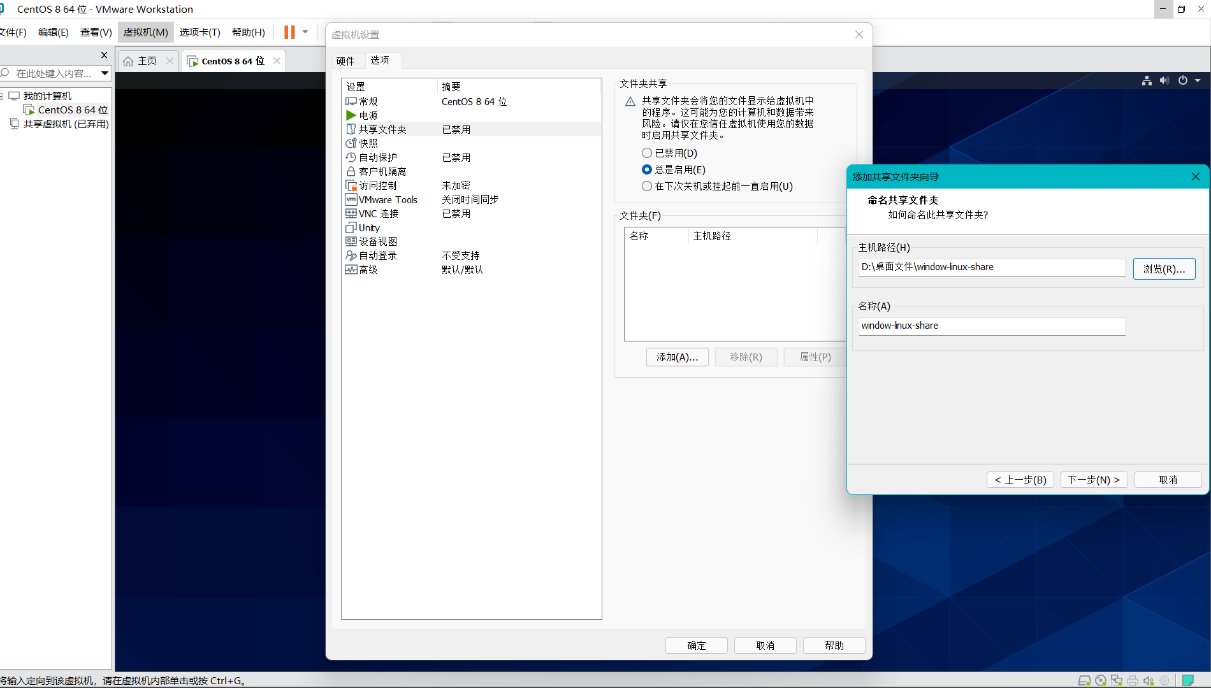This screenshot has width=1211, height=688.
Task: Choose 在下次关机或挂起前一直启用(U) radio option
Action: click(x=647, y=186)
